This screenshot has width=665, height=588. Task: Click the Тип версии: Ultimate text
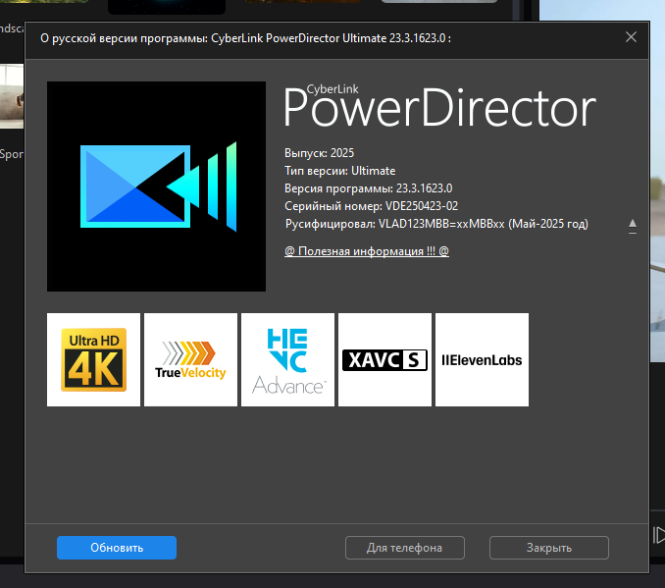coord(339,171)
